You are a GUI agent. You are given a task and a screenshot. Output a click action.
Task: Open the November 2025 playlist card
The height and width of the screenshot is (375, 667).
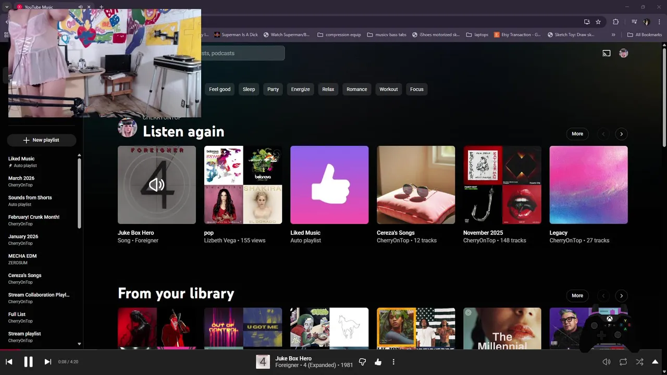[x=502, y=185]
